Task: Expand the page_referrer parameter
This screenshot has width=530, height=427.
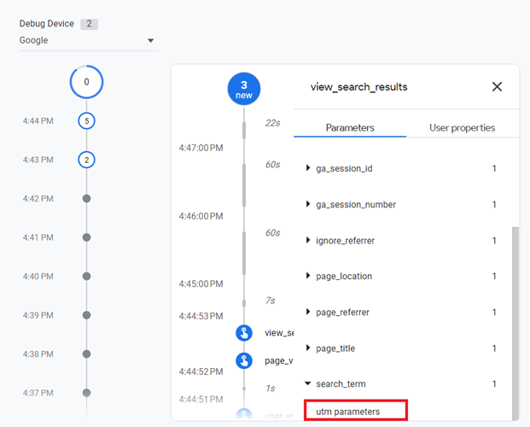Action: (x=308, y=312)
